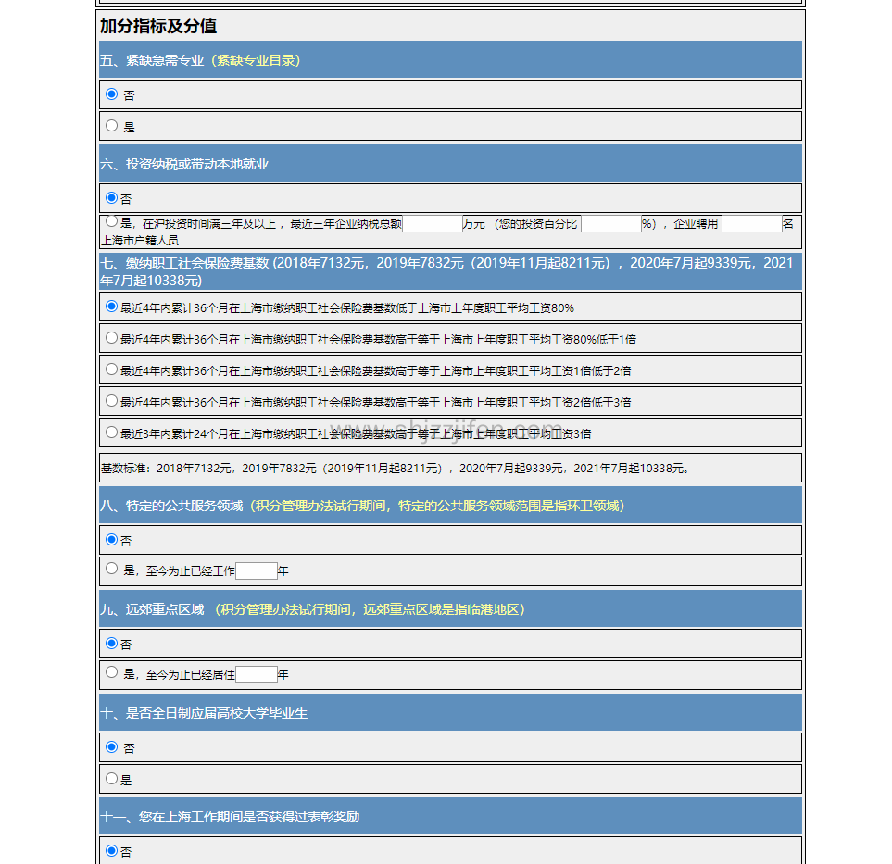Select '是' for 全日制应届高校大学毕业生
This screenshot has width=892, height=864.
point(112,779)
